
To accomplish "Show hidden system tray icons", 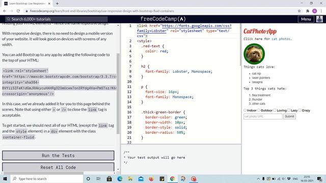I will point(258,178).
